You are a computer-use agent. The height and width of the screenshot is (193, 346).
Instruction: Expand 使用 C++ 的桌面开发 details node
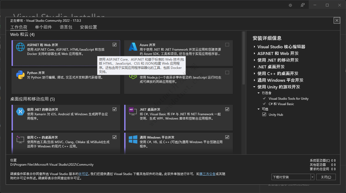(254, 73)
